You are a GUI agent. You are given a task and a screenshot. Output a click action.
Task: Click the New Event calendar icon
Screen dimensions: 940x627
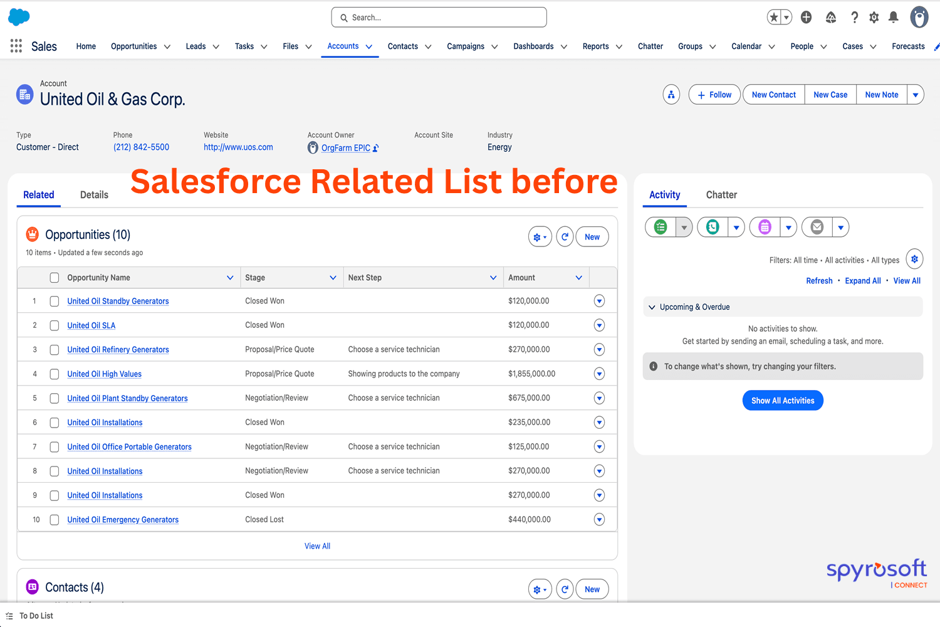click(x=765, y=227)
